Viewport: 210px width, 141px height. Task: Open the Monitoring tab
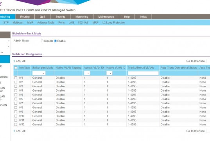82,17
